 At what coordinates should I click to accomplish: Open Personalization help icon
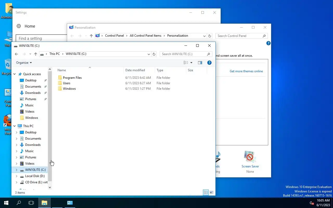click(268, 43)
